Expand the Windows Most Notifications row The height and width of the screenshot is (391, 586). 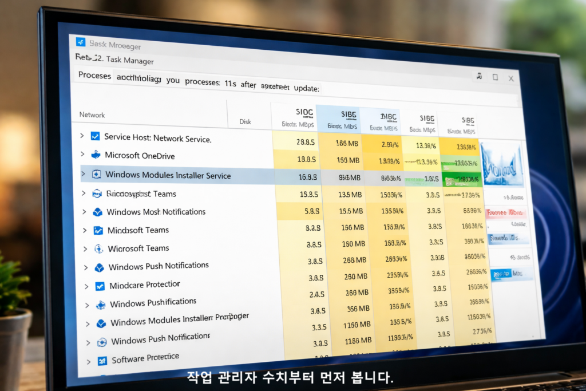point(85,212)
